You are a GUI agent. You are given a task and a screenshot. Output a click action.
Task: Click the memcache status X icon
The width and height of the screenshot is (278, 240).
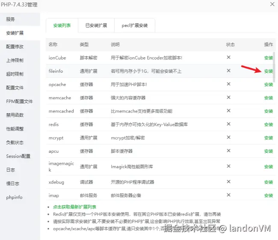click(229, 97)
